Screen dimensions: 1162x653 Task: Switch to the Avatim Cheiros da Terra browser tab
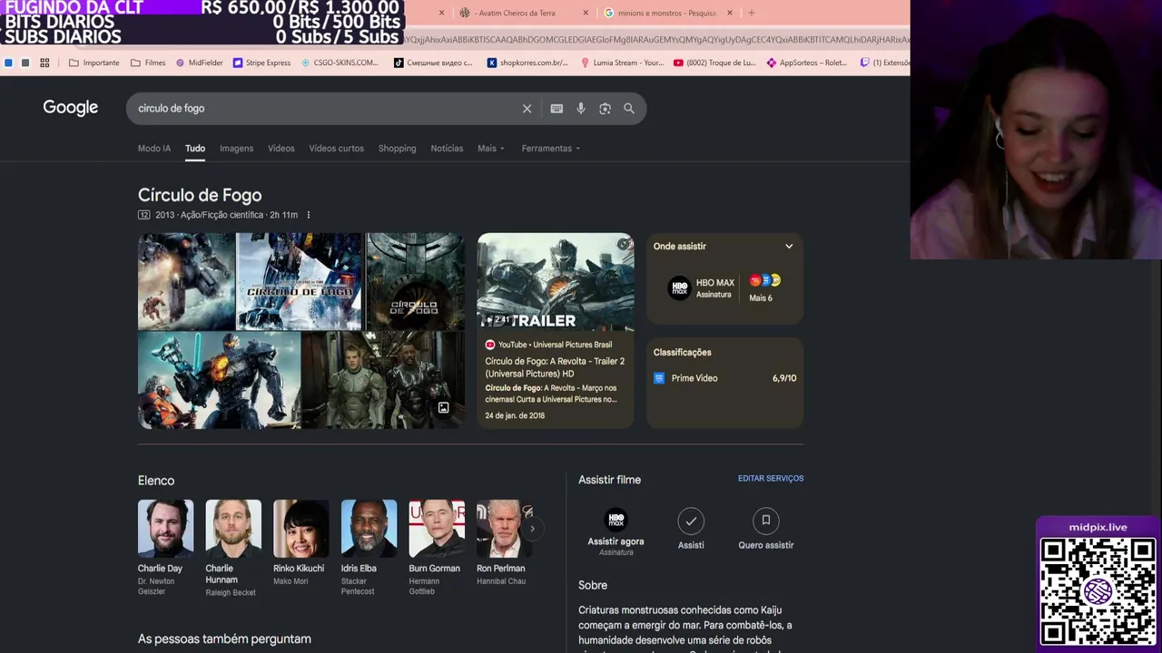point(517,13)
